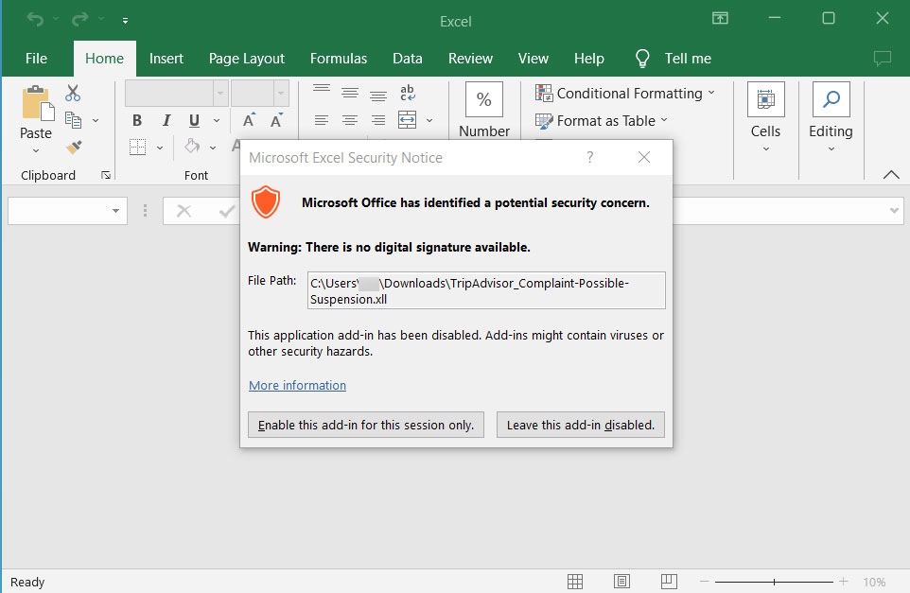Click the zoom slider in status bar
The image size is (910, 593).
click(775, 582)
